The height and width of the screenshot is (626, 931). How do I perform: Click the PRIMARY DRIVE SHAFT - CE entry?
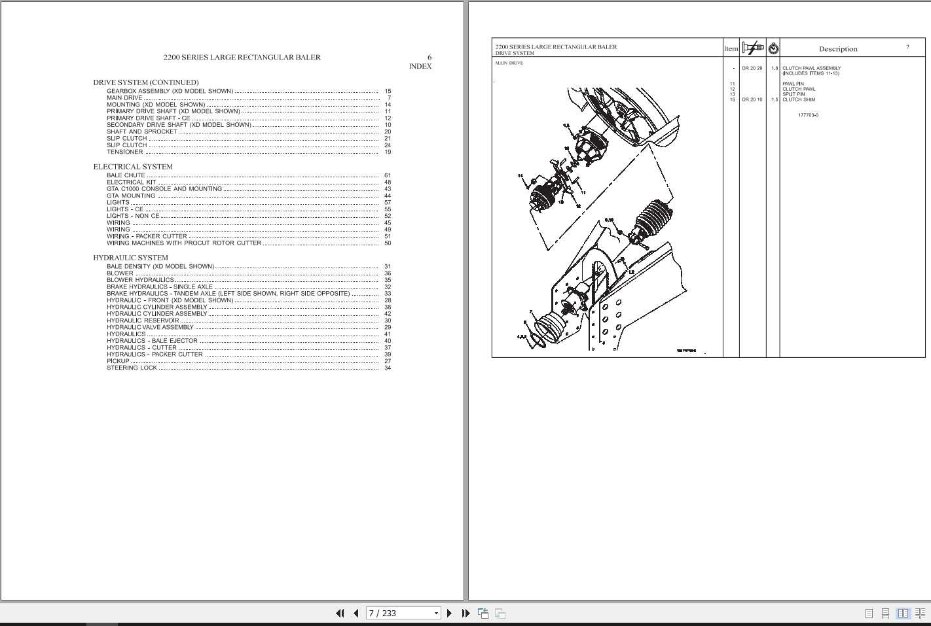(249, 118)
